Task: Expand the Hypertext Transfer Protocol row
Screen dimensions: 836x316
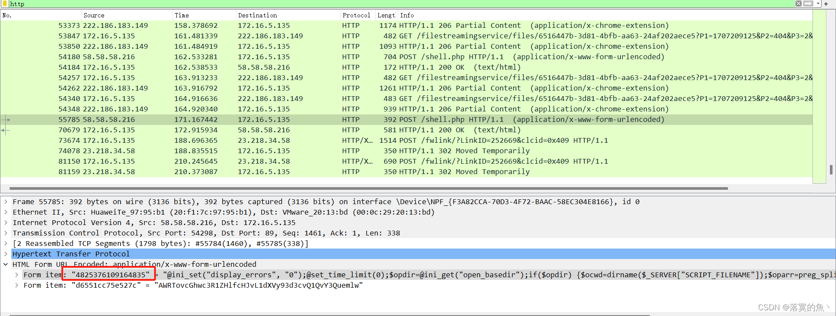Action: 6,254
